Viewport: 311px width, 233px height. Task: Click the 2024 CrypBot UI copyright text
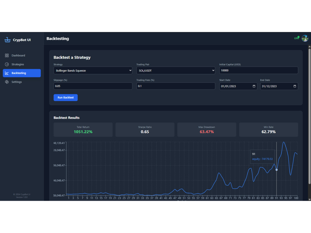tap(22, 194)
